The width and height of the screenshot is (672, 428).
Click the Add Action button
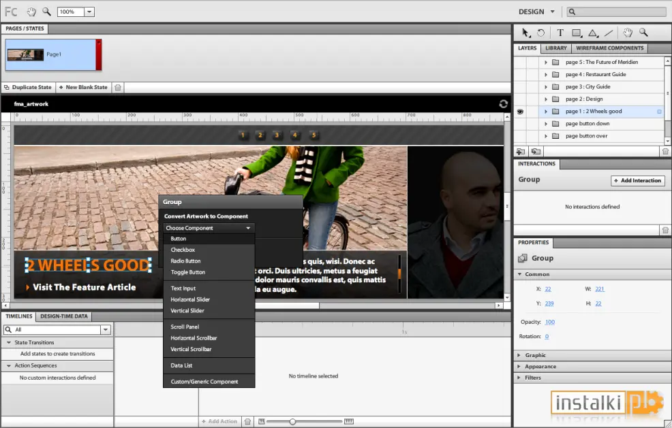coord(219,422)
